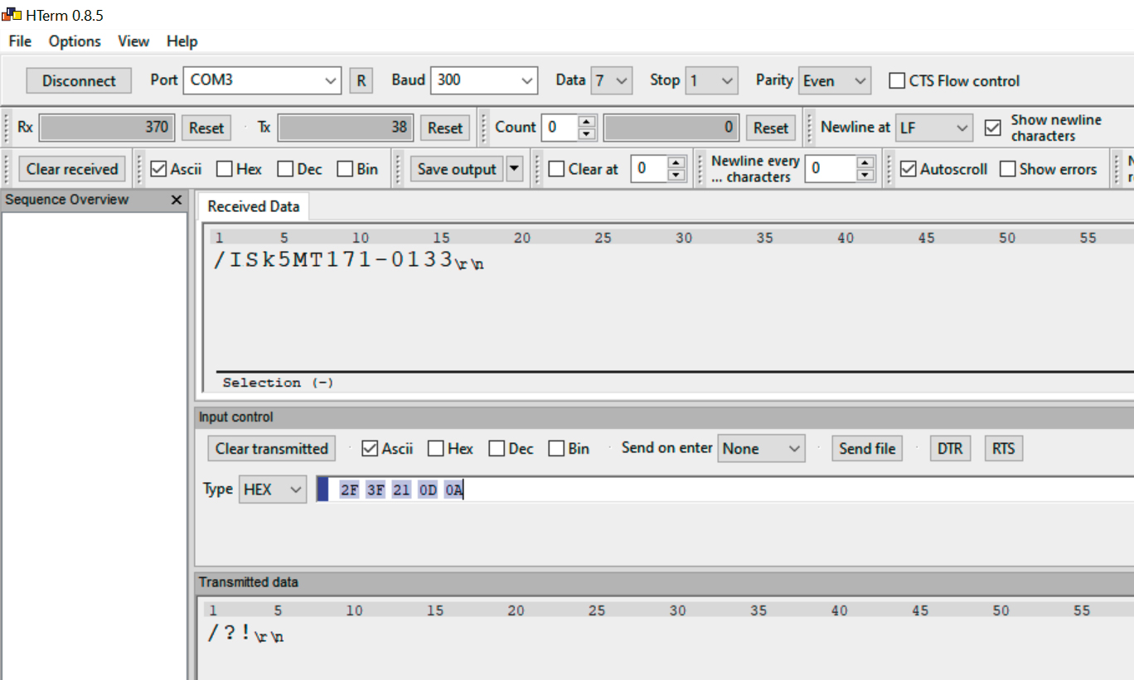This screenshot has height=680, width=1134.
Task: Click the R refresh ports button
Action: (x=361, y=80)
